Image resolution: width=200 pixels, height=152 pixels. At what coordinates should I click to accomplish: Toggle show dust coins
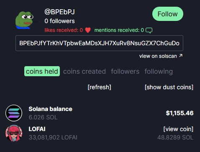tap(169, 87)
